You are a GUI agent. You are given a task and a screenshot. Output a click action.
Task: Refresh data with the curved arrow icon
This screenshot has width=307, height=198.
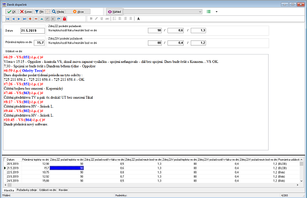(x=58, y=19)
